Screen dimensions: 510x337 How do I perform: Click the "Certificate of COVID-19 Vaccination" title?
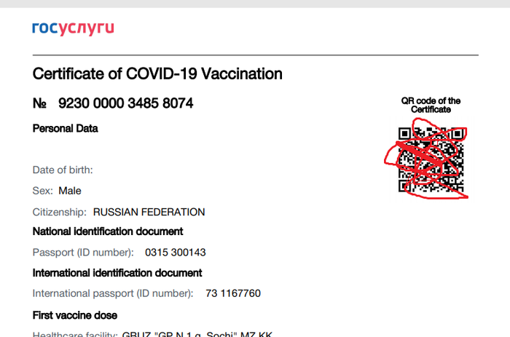pyautogui.click(x=157, y=74)
